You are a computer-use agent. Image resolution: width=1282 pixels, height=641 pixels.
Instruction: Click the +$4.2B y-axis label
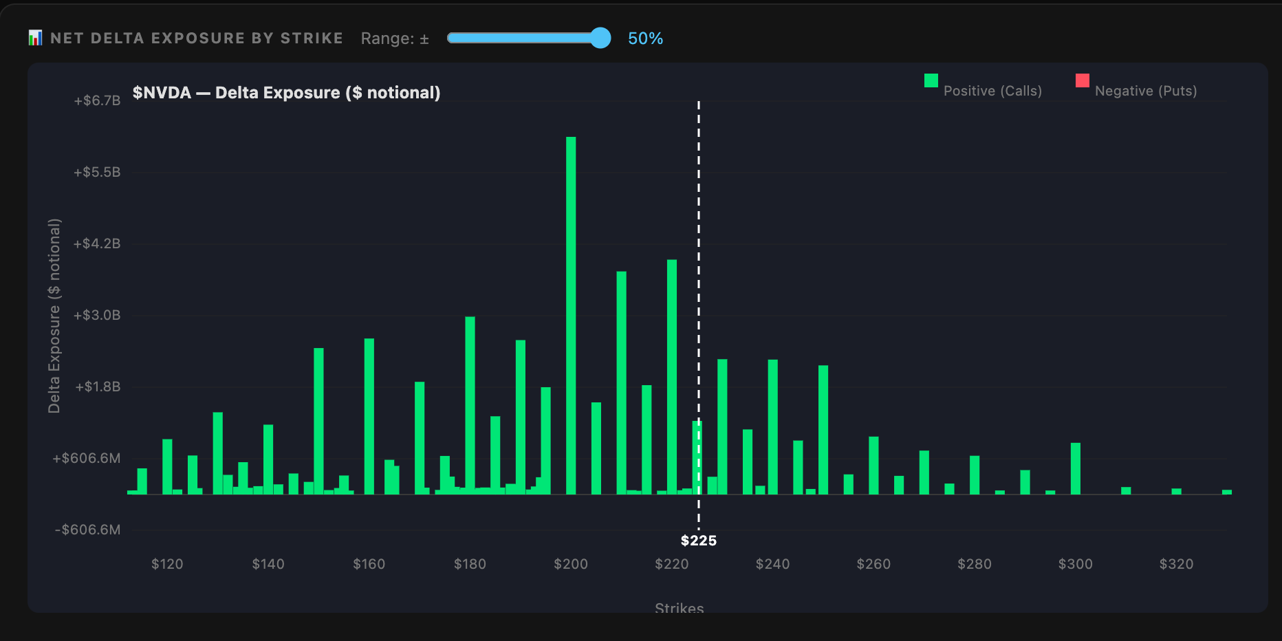97,243
